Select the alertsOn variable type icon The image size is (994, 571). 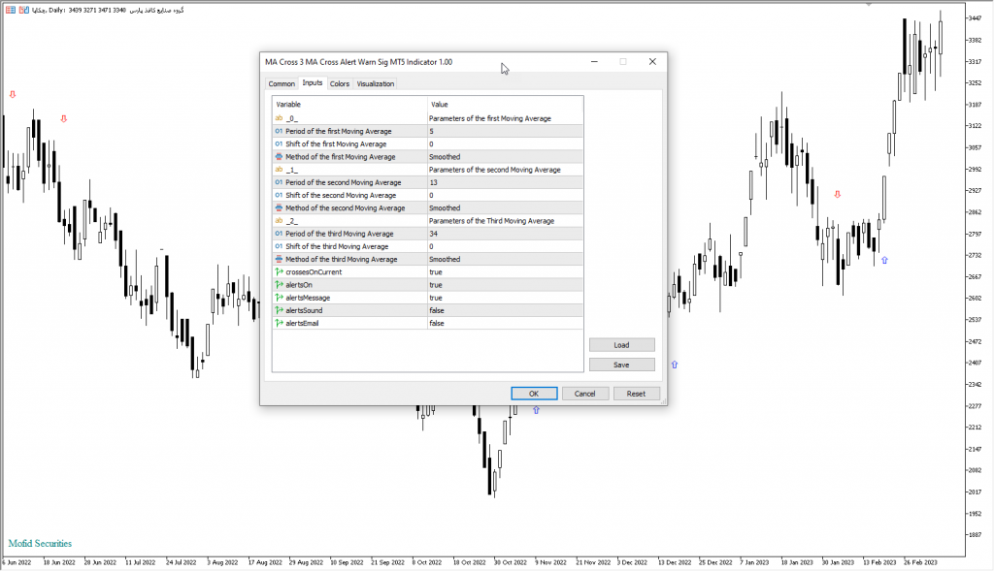click(279, 285)
